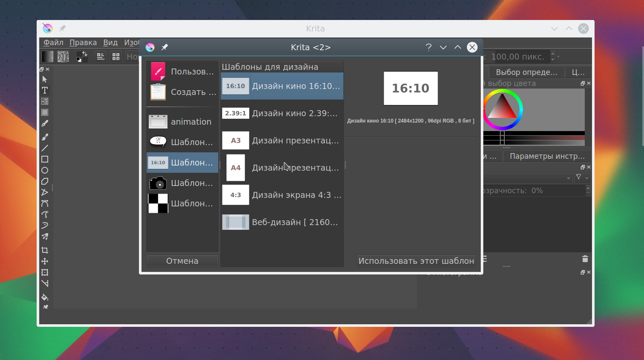Screen dimensions: 644x360
Task: Select the color picker eyedropper tool
Action: tap(45, 307)
